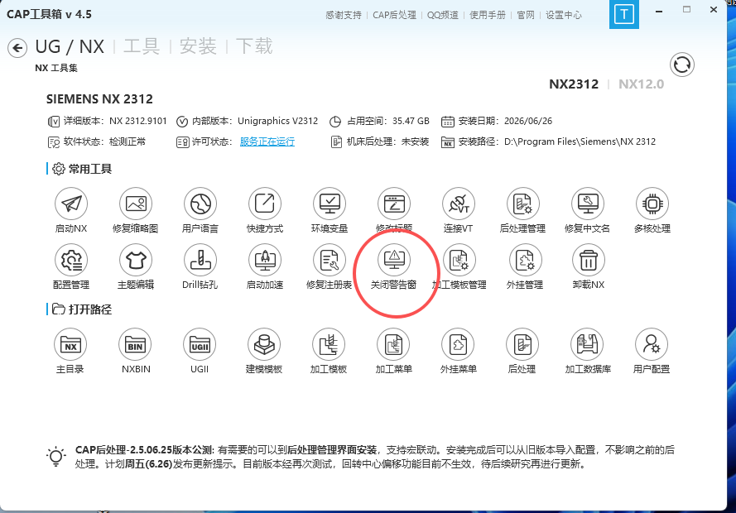Open the 官网 website link
This screenshot has width=736, height=513.
(526, 15)
